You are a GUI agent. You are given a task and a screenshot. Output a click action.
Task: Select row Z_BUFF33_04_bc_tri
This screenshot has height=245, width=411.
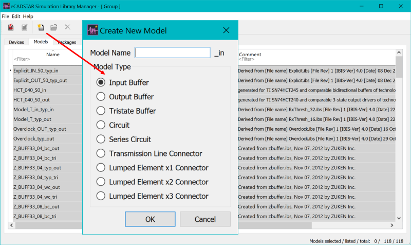[34, 158]
